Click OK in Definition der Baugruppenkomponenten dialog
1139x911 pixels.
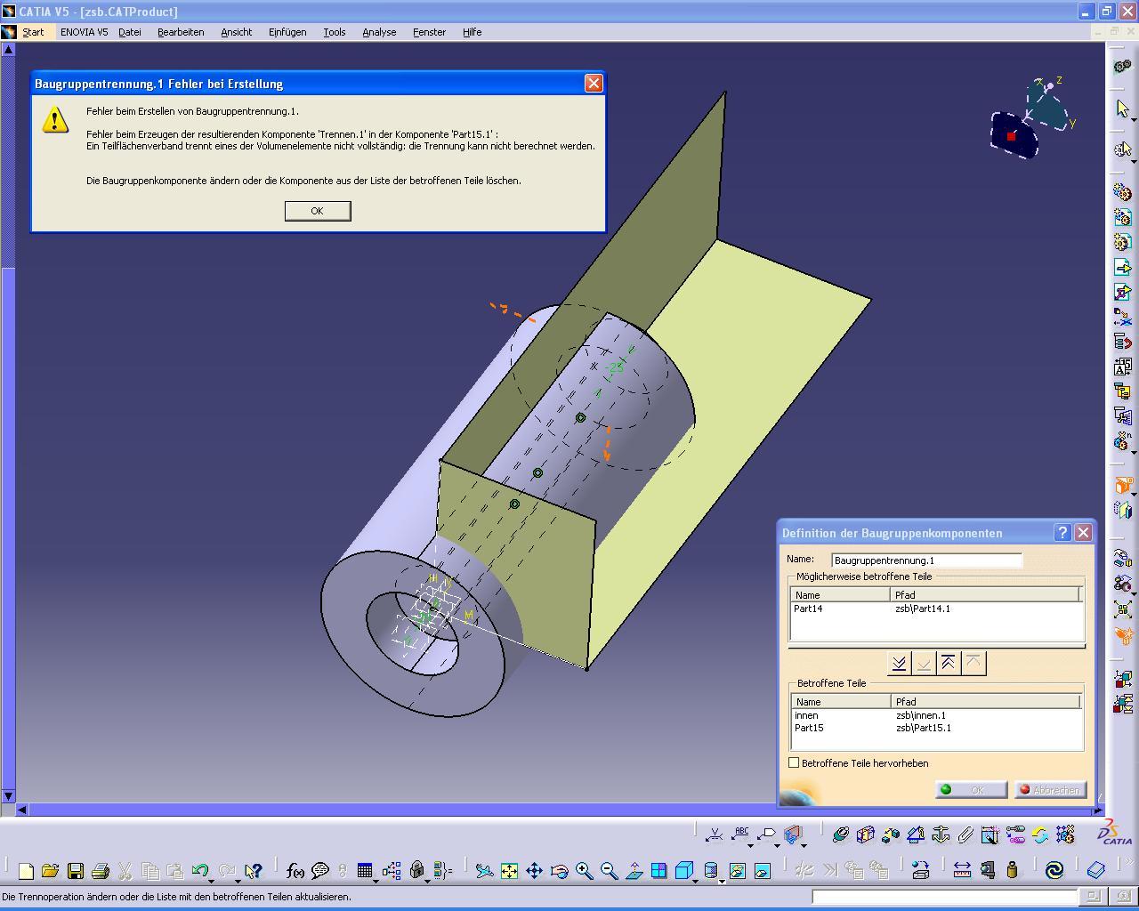[x=971, y=790]
